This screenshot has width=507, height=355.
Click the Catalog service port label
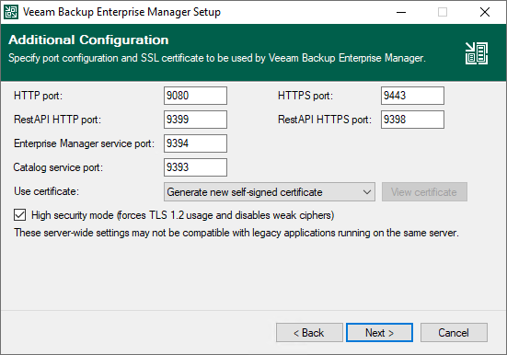coord(58,167)
